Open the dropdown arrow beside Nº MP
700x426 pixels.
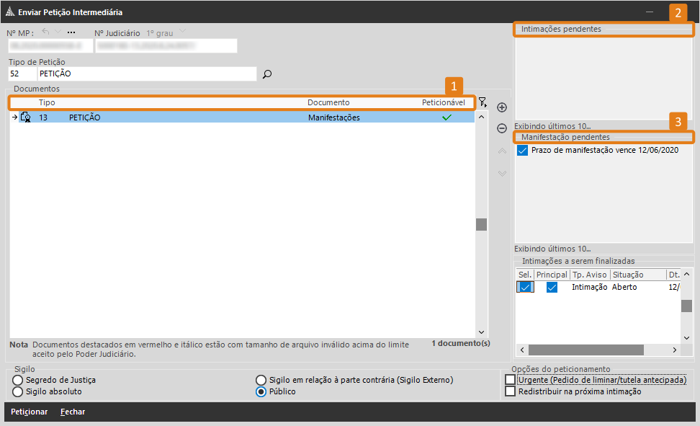[x=58, y=32]
